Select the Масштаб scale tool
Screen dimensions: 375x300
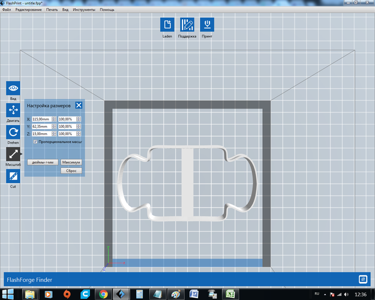pyautogui.click(x=13, y=154)
